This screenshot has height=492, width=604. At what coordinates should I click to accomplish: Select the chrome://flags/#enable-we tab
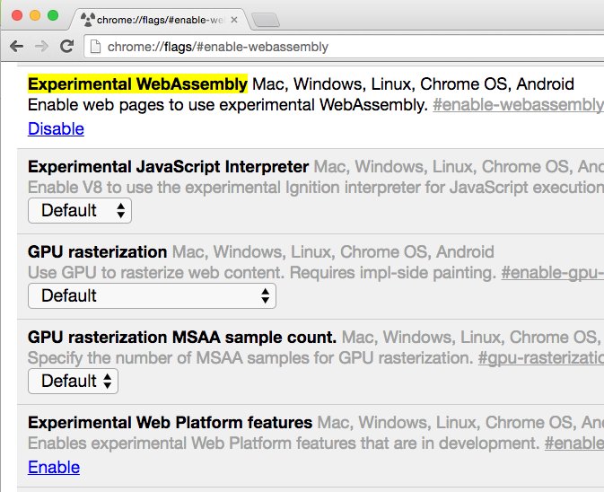[160, 19]
